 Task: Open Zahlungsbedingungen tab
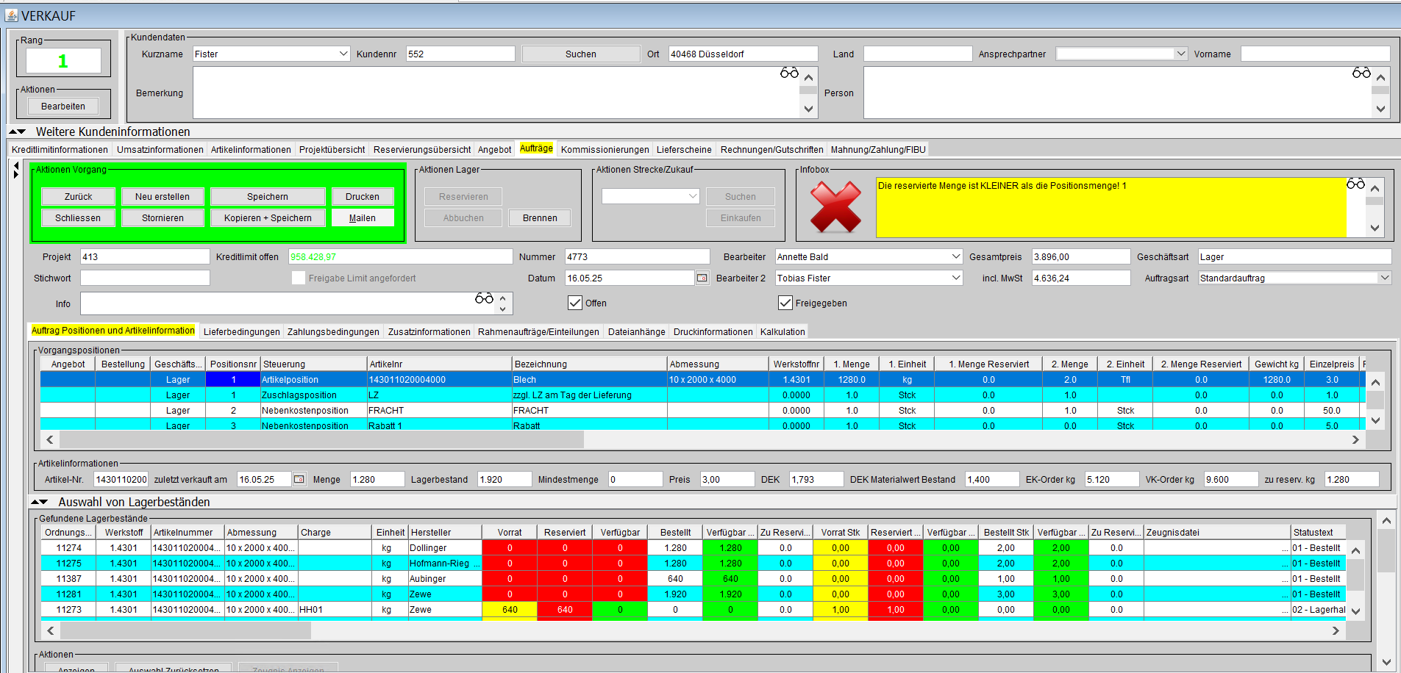(333, 331)
